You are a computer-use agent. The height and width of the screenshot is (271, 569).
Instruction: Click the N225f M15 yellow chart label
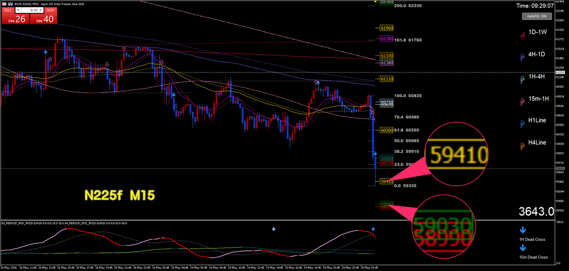click(119, 194)
